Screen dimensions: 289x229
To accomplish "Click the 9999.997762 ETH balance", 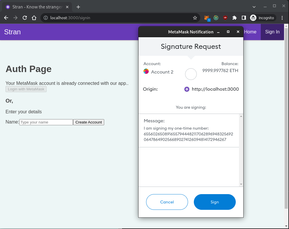I will coord(220,71).
